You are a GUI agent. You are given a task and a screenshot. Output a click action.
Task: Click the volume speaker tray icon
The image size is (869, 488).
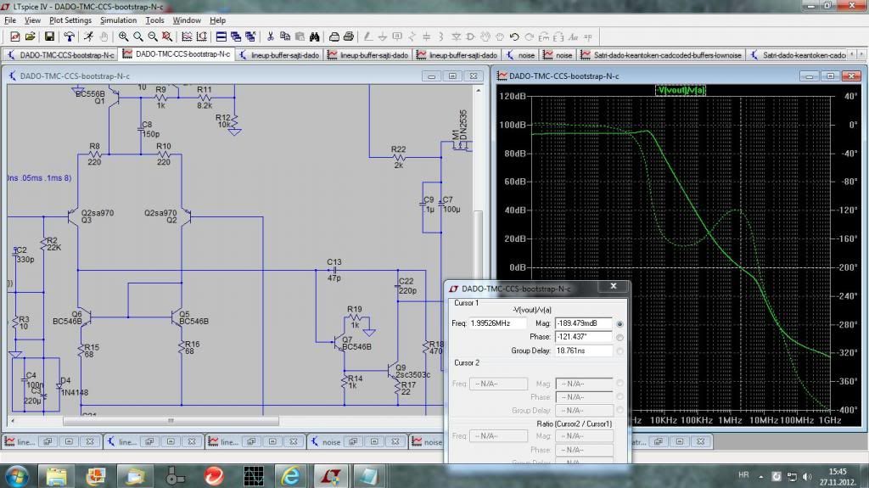[x=807, y=476]
